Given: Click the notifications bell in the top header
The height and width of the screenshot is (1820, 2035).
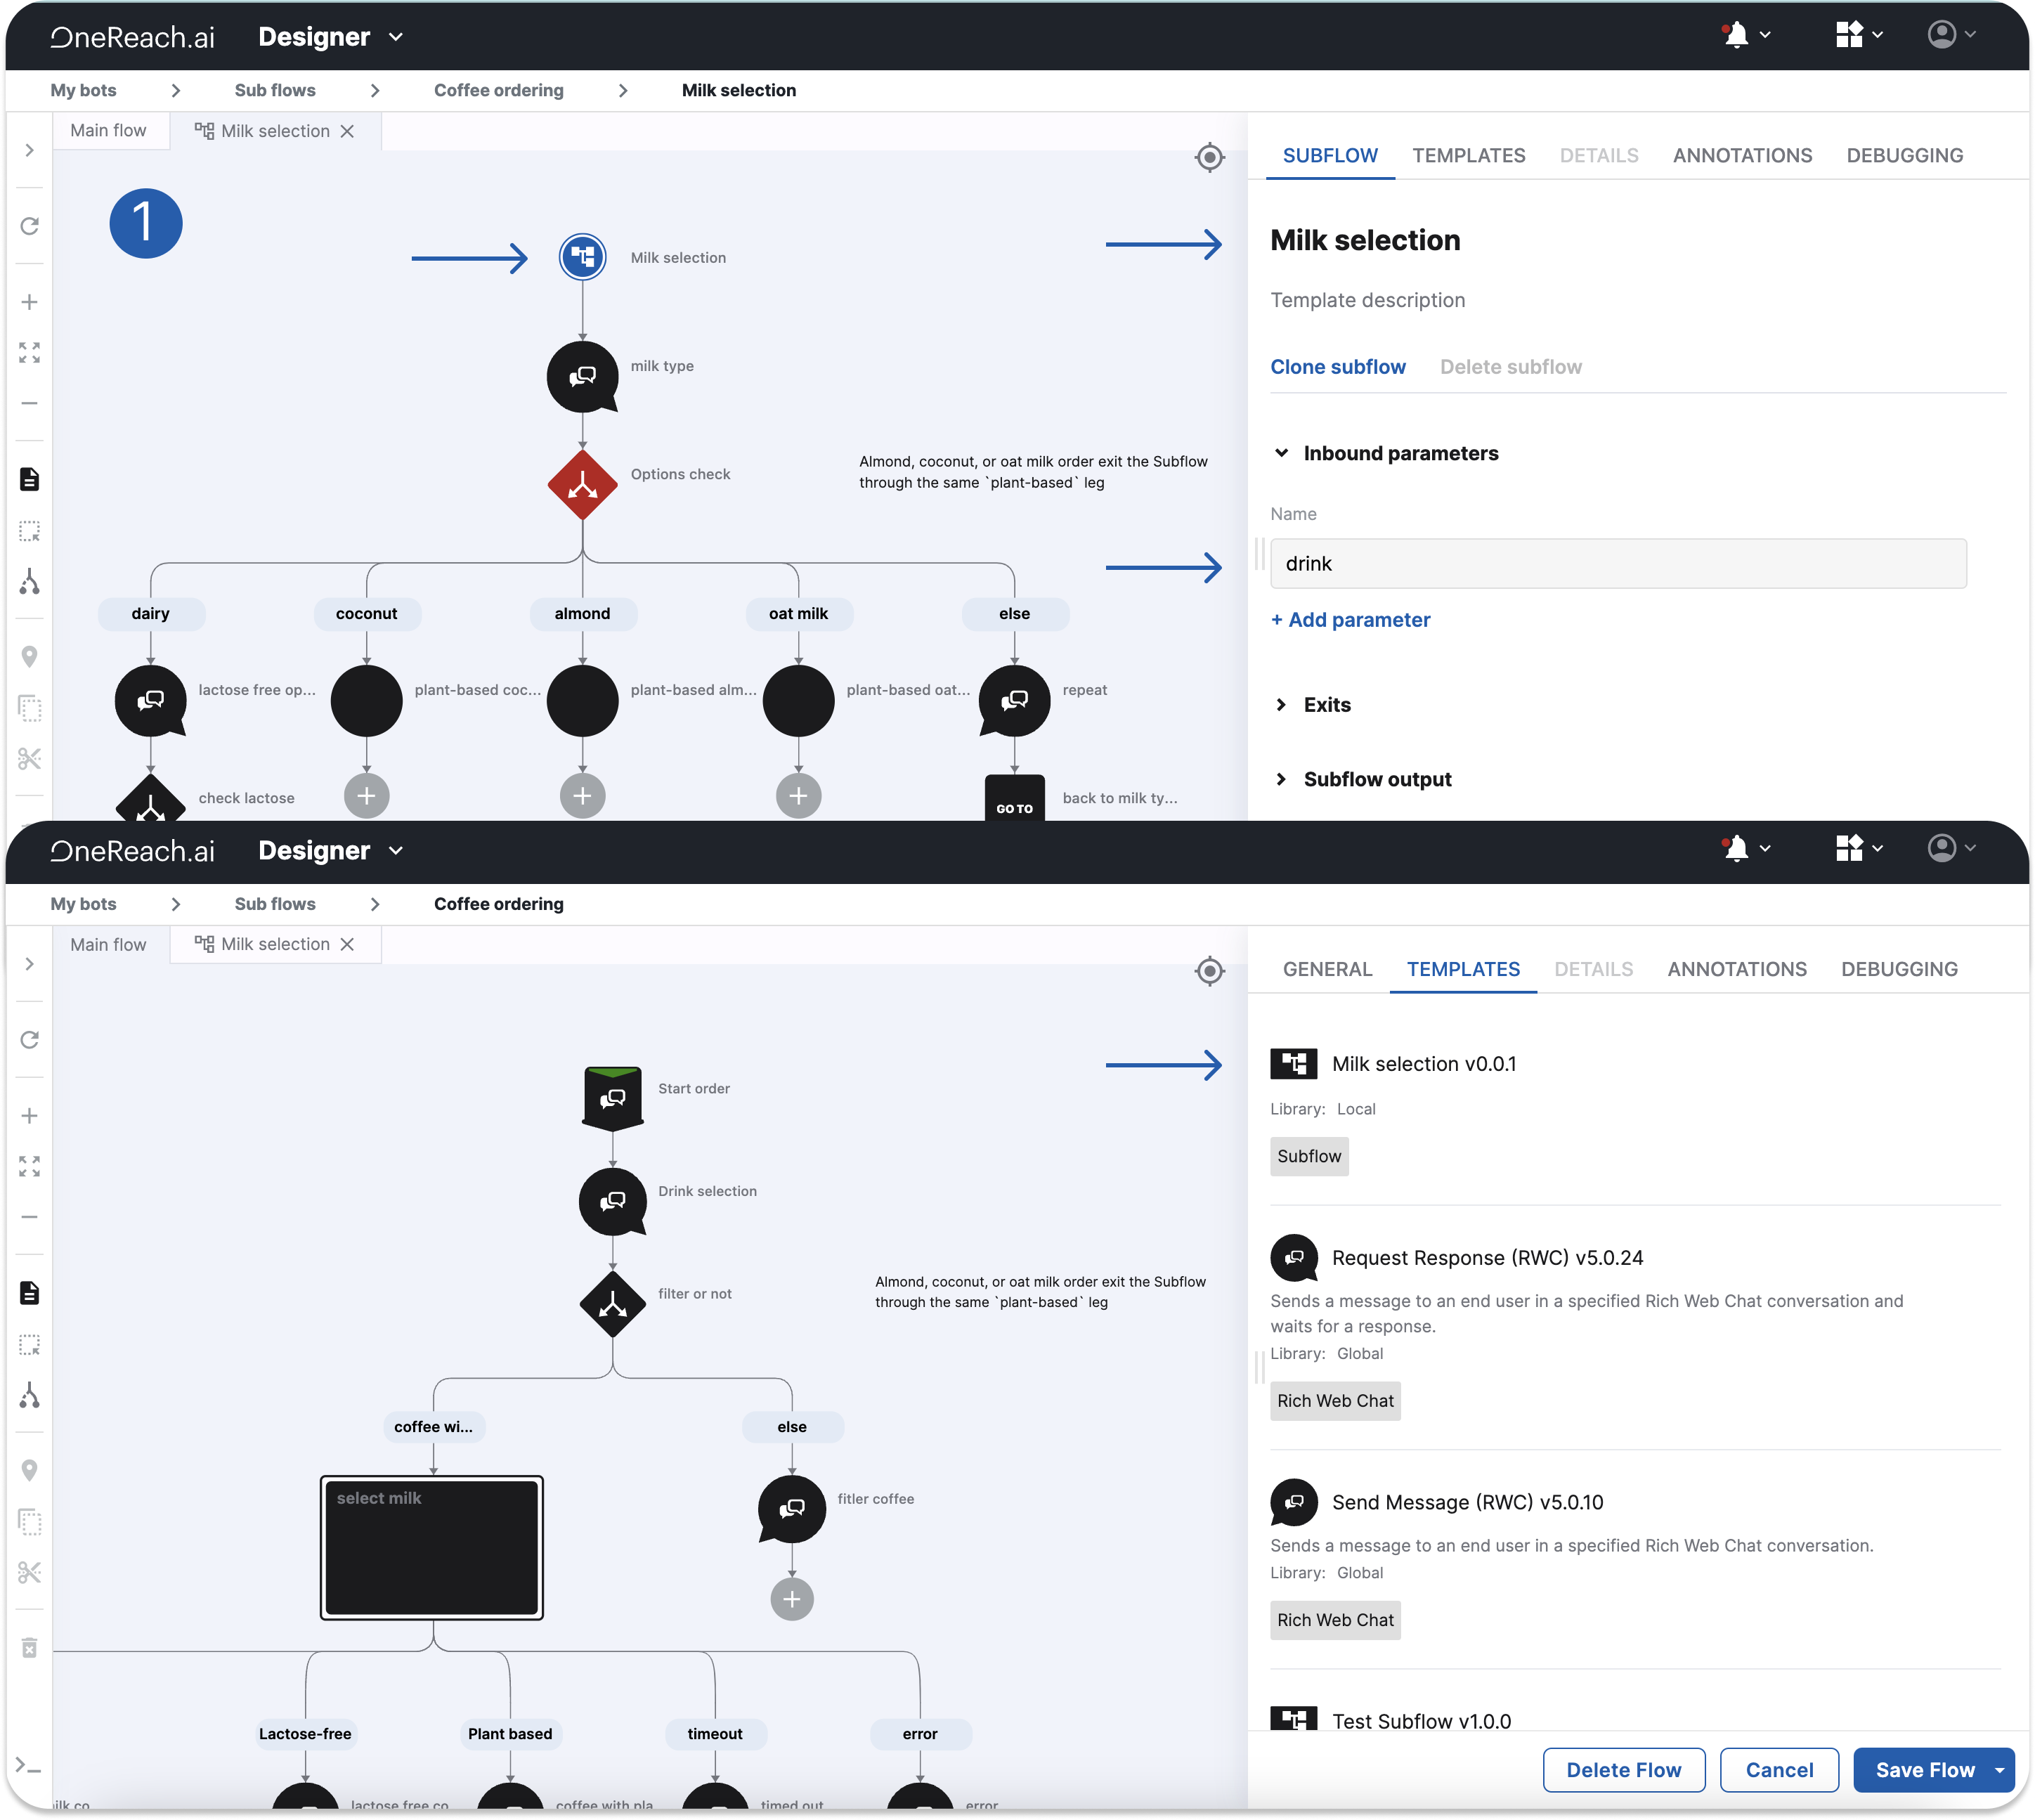Looking at the screenshot, I should point(1736,35).
